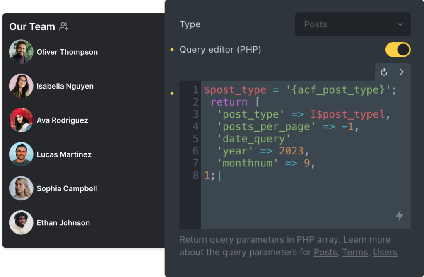Click Ethan Johnson's avatar photo
Image resolution: width=424 pixels, height=277 pixels.
click(21, 223)
